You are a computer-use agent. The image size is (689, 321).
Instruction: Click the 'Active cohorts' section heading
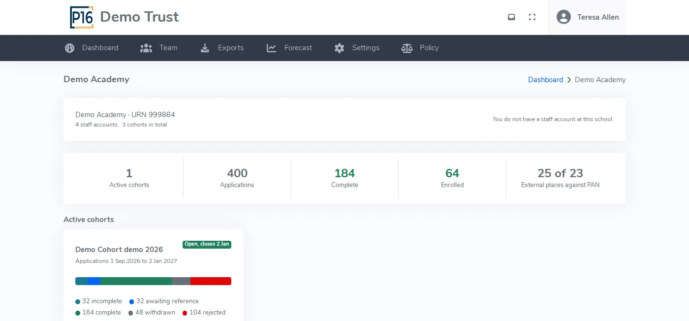pyautogui.click(x=89, y=220)
